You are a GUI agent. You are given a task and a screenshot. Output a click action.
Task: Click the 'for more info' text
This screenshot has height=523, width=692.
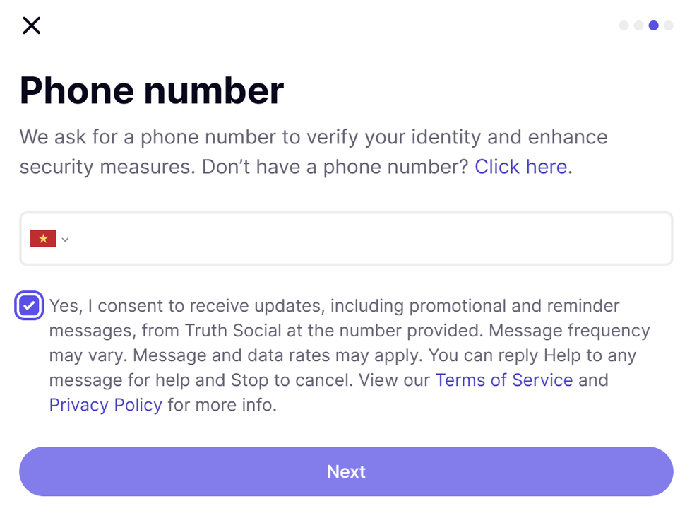tap(221, 405)
